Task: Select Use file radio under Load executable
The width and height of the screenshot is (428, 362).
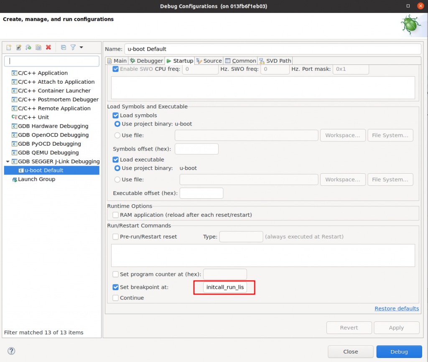Action: tap(117, 180)
